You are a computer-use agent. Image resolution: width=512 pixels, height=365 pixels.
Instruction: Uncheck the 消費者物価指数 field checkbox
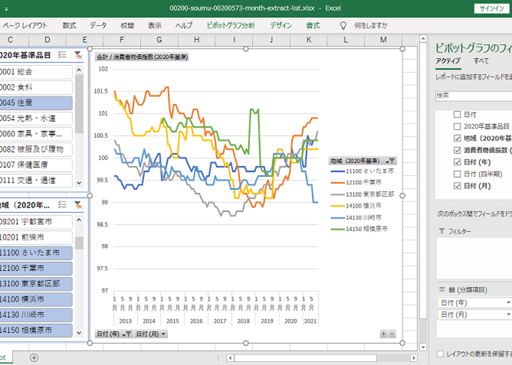click(x=457, y=150)
